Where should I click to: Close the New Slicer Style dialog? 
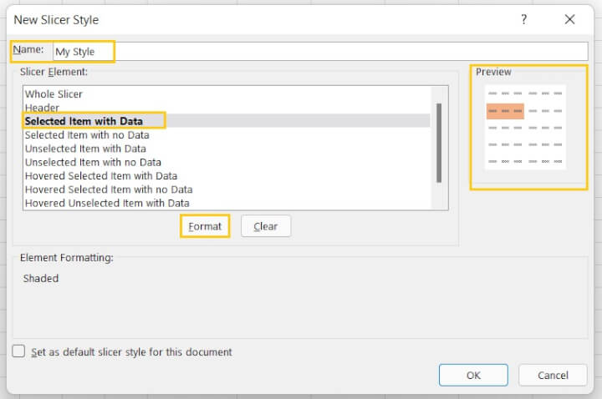(x=569, y=19)
